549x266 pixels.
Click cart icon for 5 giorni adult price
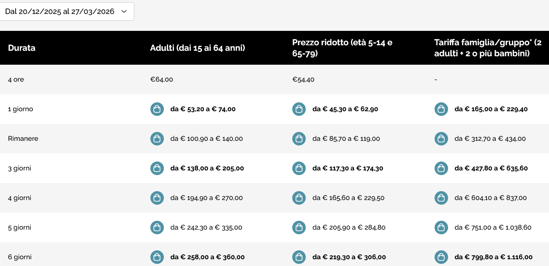click(x=157, y=228)
